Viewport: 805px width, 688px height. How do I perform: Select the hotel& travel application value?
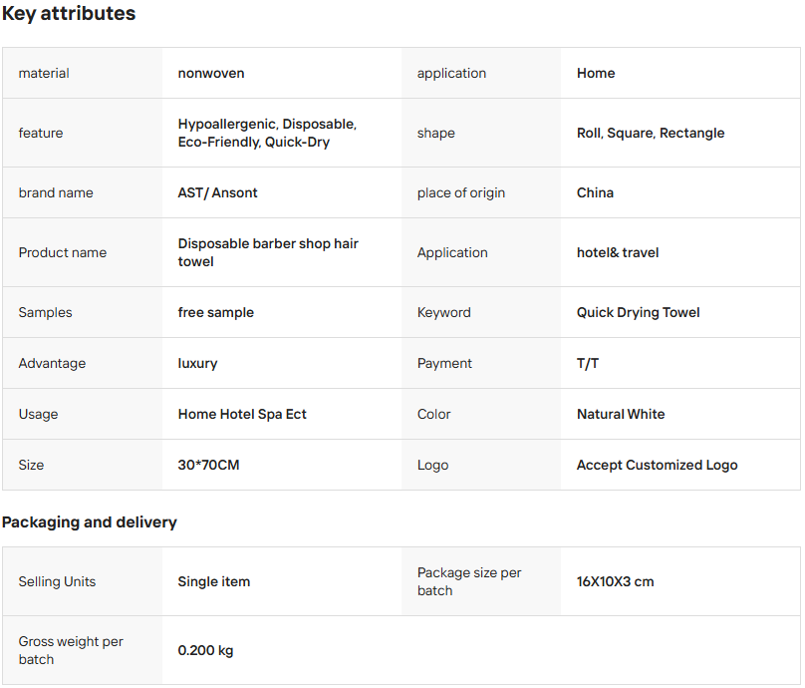point(618,252)
